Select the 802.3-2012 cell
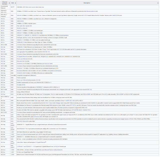The width and height of the screenshot is (160, 157). [x=5, y=112]
